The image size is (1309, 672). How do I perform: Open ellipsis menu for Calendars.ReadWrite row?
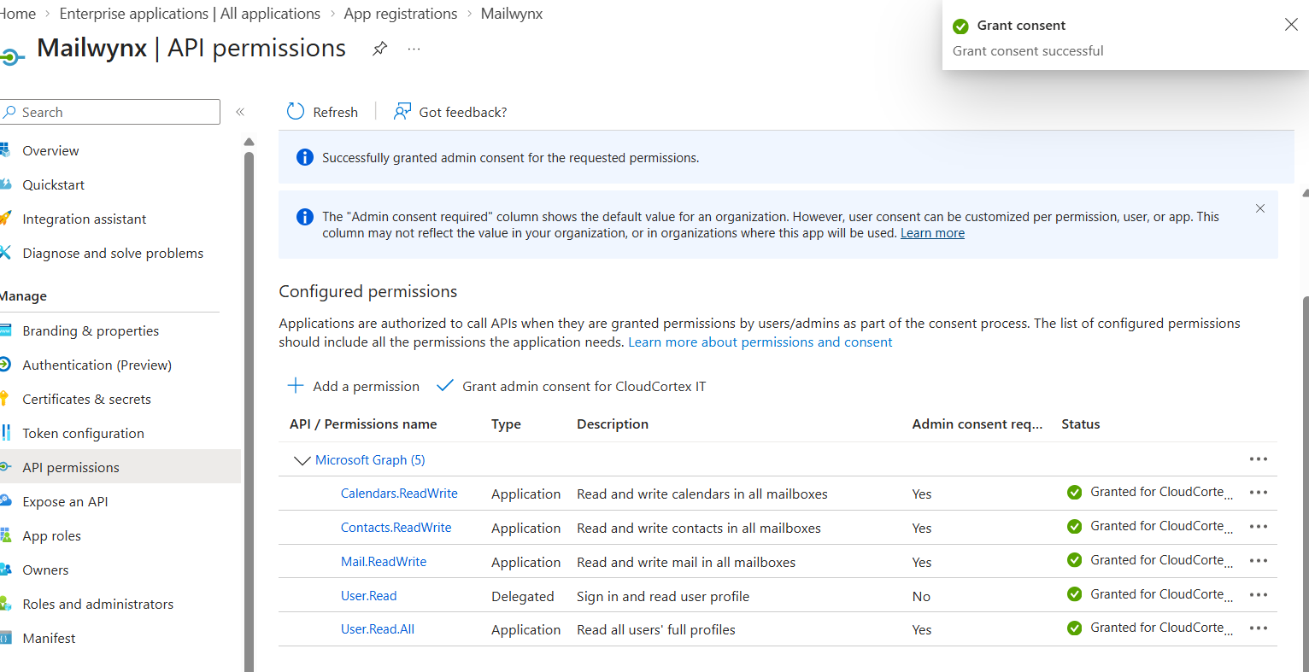1259,493
